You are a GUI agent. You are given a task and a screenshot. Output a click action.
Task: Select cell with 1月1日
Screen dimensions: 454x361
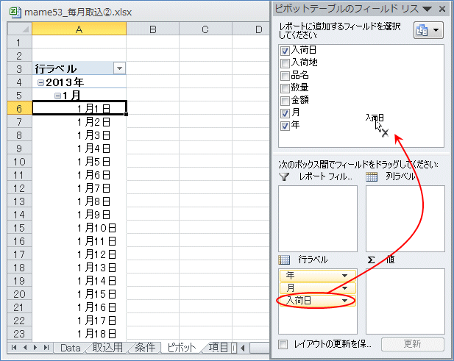(x=79, y=109)
